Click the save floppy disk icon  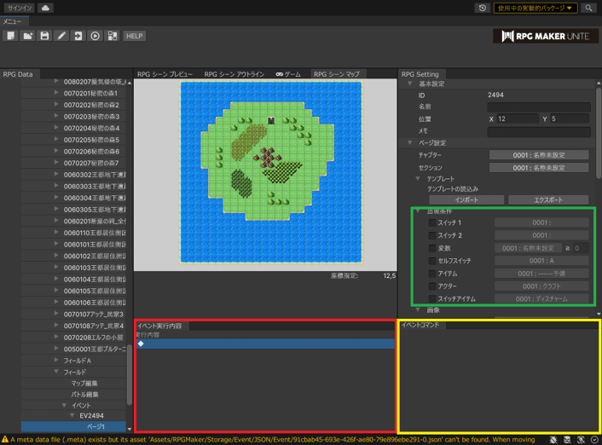[x=44, y=36]
